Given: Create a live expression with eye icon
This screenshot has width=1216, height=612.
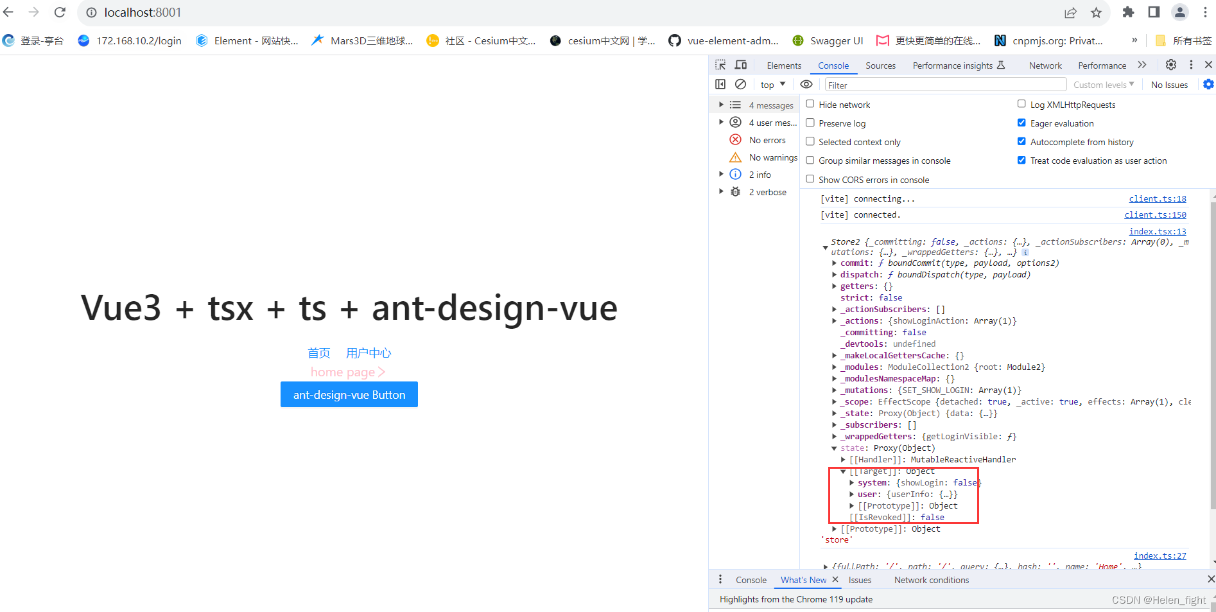Looking at the screenshot, I should [x=806, y=84].
